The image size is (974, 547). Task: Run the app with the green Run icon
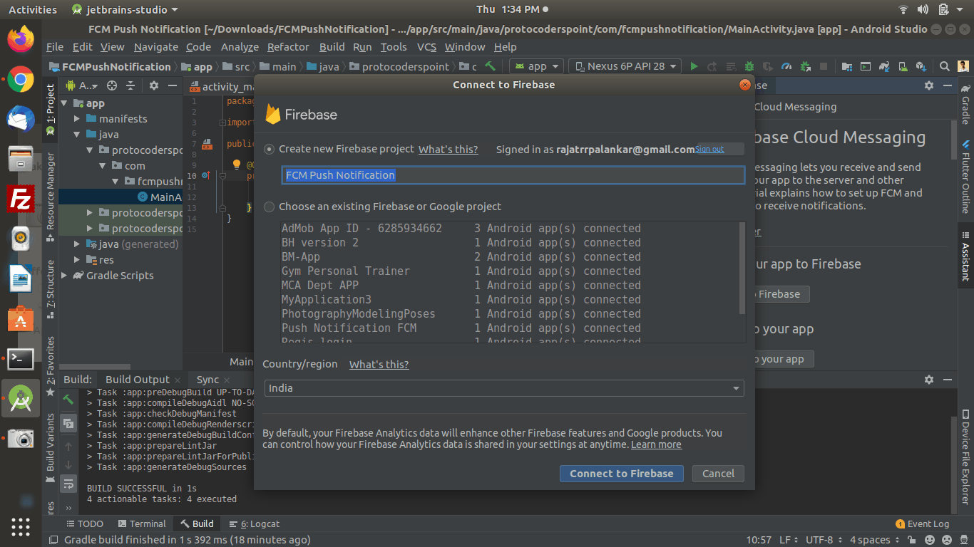point(694,66)
